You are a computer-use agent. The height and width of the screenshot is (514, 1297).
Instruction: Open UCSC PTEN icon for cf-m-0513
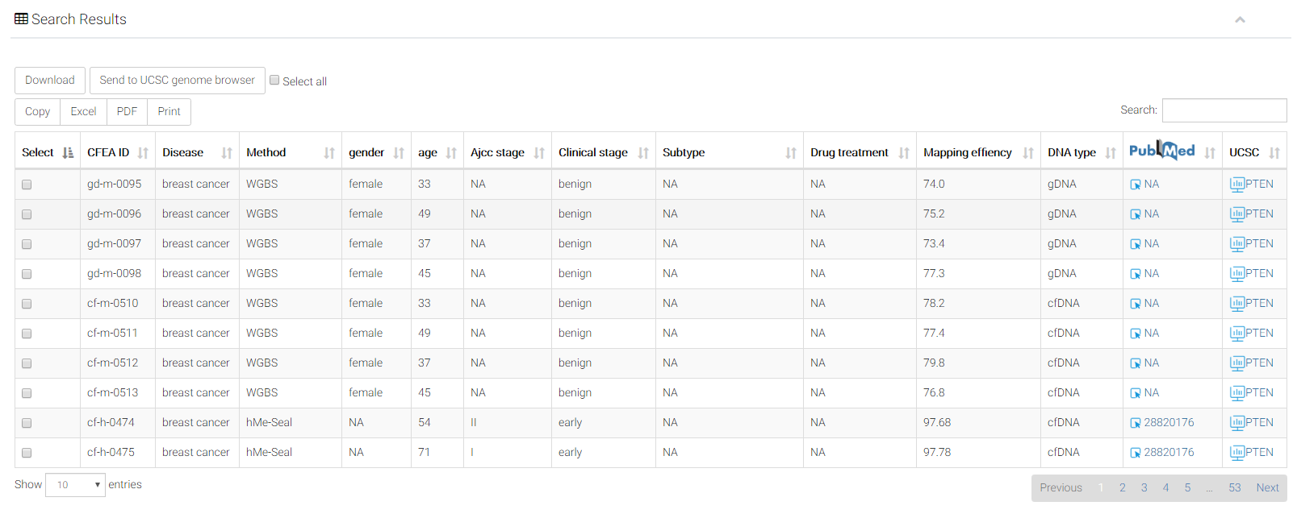1236,393
